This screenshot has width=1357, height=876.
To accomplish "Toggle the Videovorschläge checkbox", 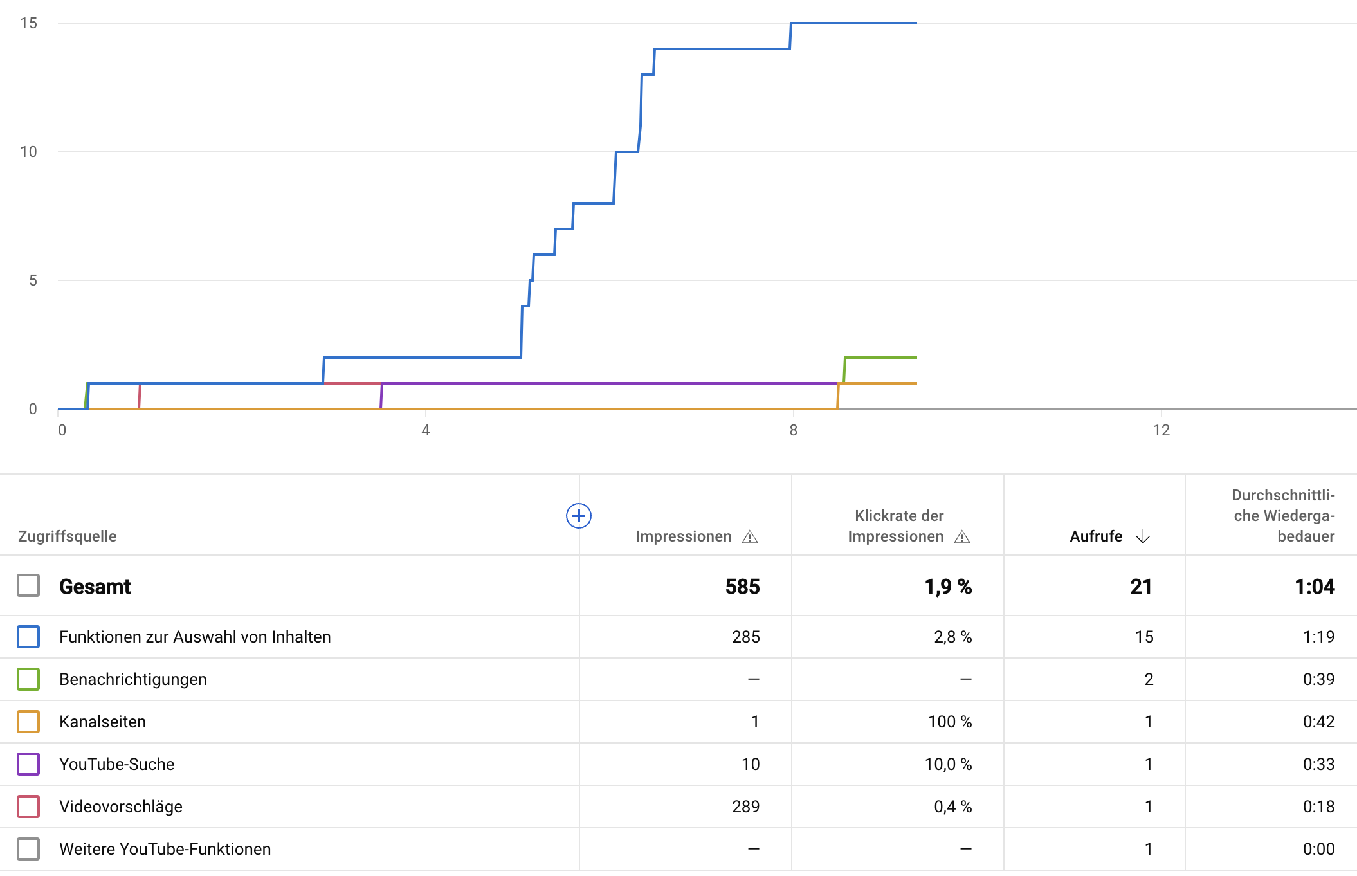I will pos(28,807).
